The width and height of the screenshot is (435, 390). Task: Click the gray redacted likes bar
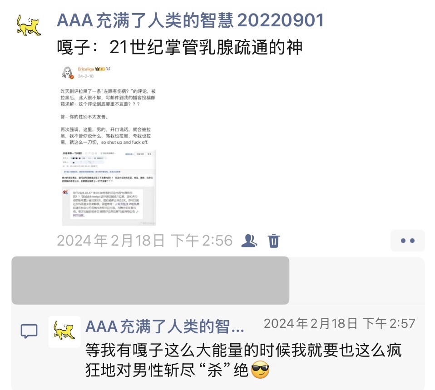[x=150, y=280]
